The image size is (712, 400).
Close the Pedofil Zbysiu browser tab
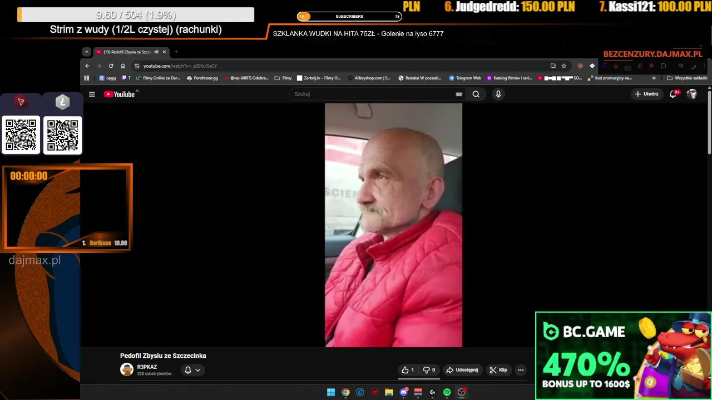[165, 52]
